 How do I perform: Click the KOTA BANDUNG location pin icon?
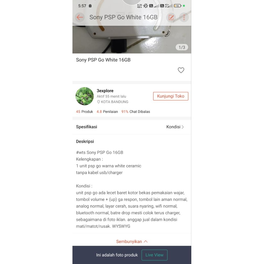[98, 102]
